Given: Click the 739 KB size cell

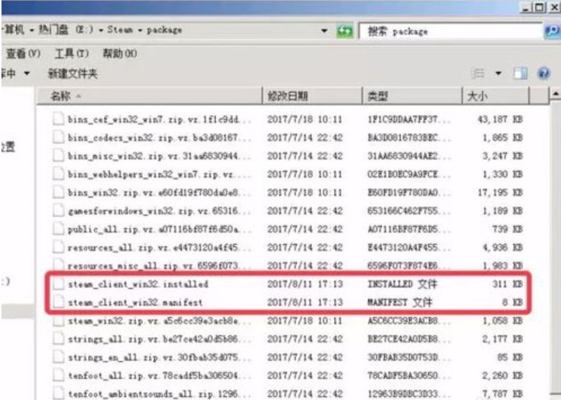Looking at the screenshot, I should pos(508,229).
